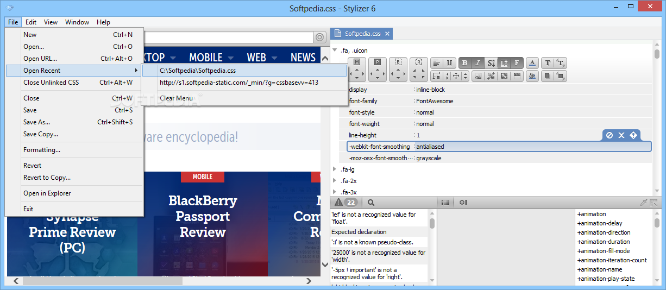Screen dimensions: 666x290
Task: Choose Save As... from File menu
Action: (74, 122)
